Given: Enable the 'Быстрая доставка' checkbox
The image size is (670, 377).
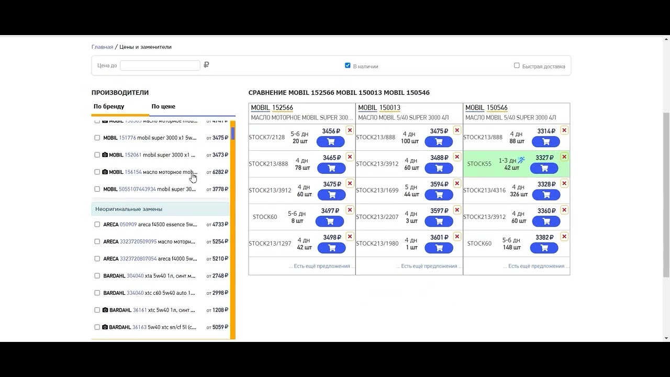Looking at the screenshot, I should click(x=517, y=65).
